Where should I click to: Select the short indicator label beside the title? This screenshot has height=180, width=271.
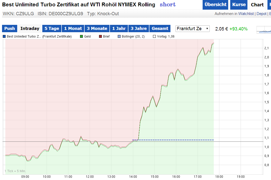point(167,5)
